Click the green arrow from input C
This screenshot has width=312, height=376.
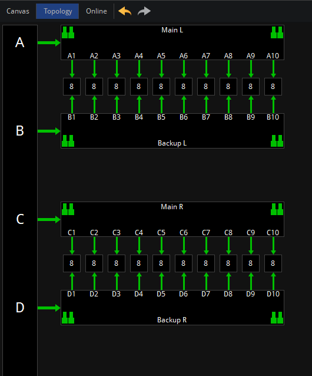tap(49, 219)
